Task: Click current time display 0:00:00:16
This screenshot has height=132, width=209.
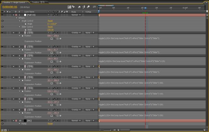Action: 10,7
